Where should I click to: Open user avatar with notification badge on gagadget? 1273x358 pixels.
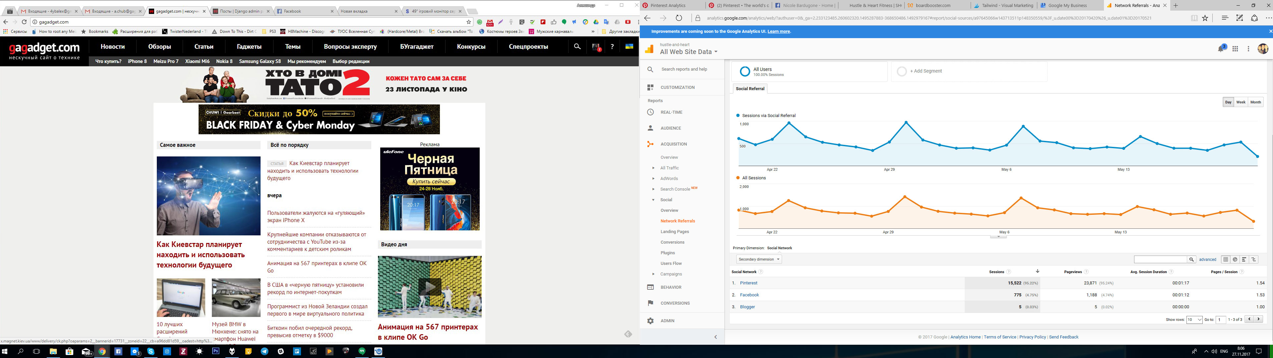pos(596,47)
